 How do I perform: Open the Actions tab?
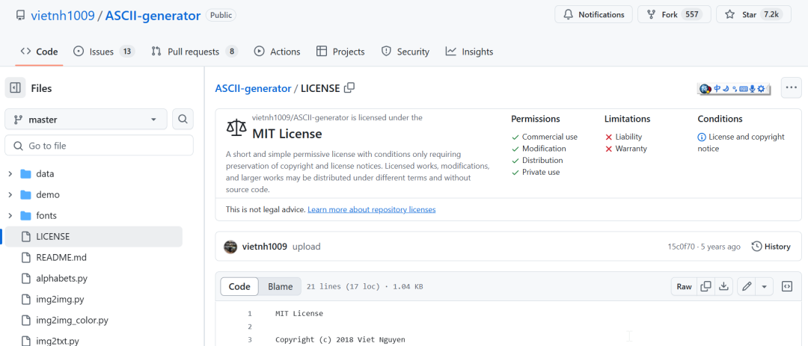(278, 52)
